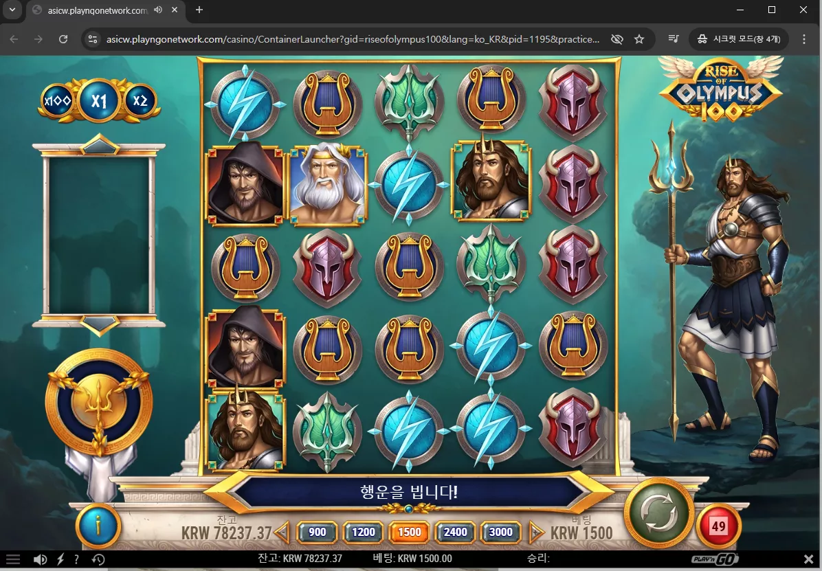Close the game with the bottom-bar X

(x=808, y=559)
